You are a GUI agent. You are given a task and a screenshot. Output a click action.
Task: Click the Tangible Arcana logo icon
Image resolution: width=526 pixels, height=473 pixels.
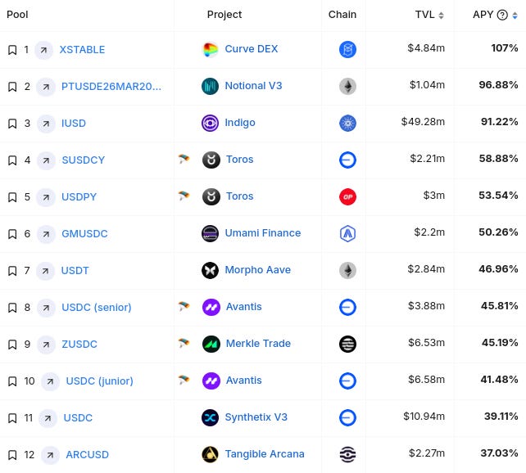pos(211,455)
